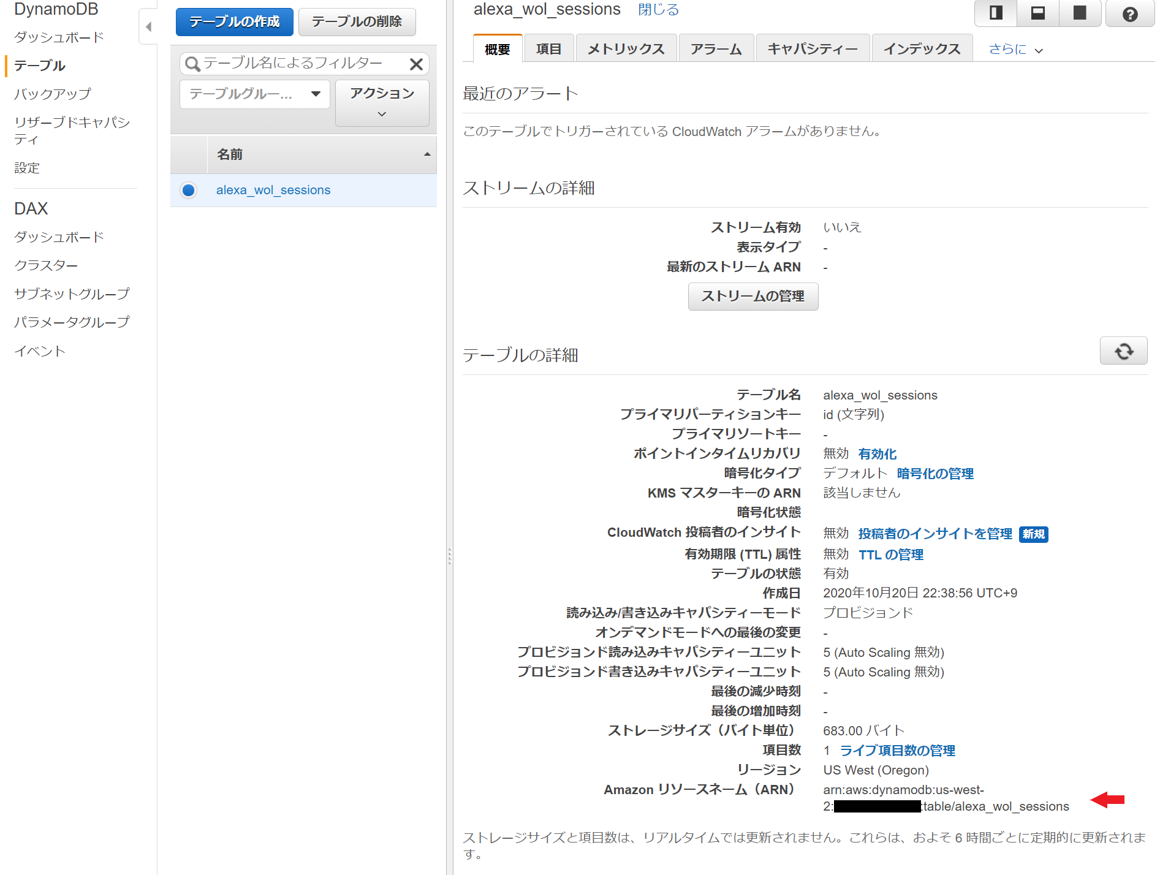This screenshot has width=1160, height=875.
Task: Switch to full panel layout icon
Action: click(1080, 13)
